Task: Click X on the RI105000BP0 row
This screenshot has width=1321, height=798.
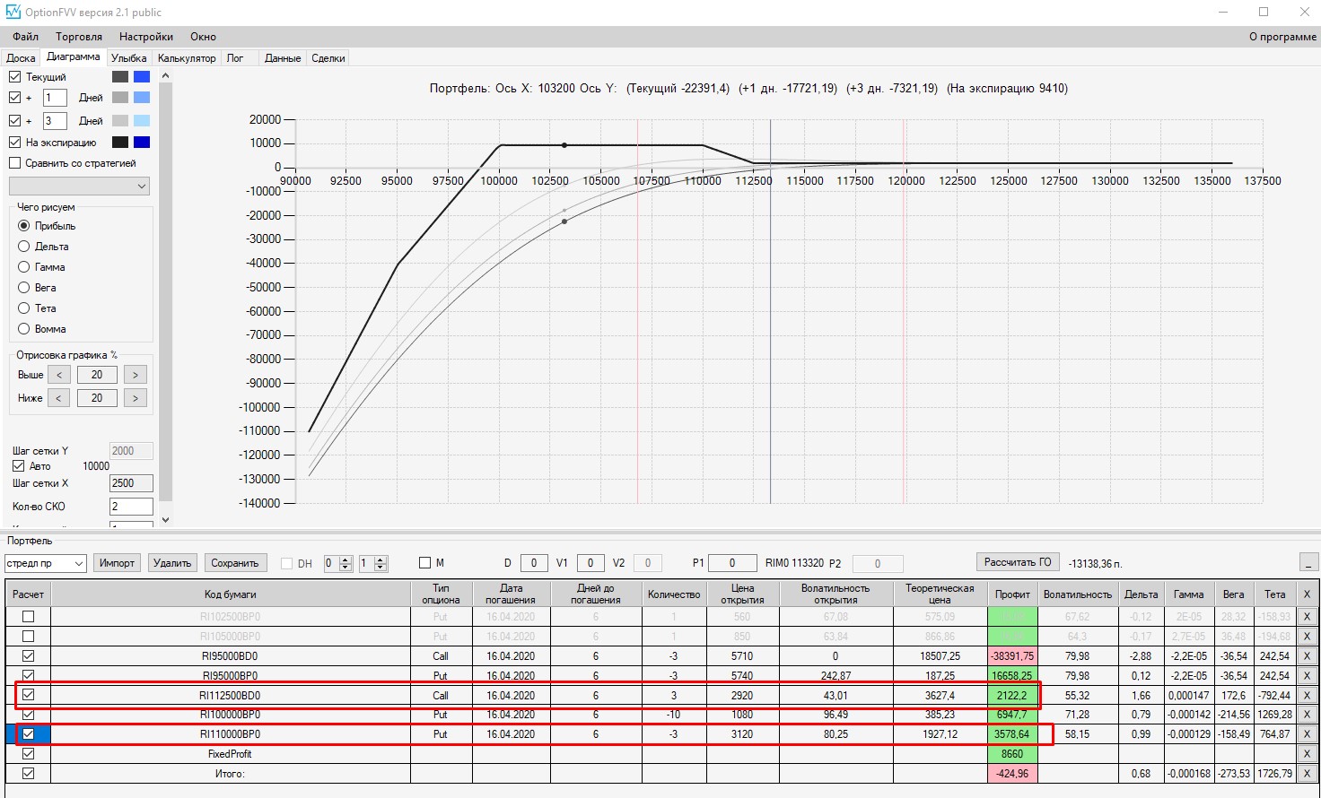Action: tap(1307, 637)
